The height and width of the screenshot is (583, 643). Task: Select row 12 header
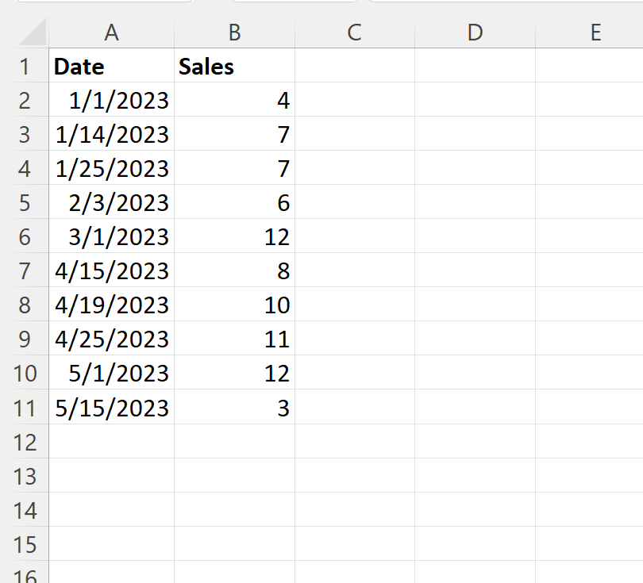click(25, 441)
